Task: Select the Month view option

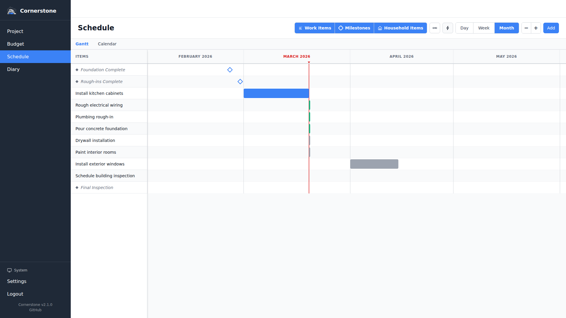Action: point(506,28)
